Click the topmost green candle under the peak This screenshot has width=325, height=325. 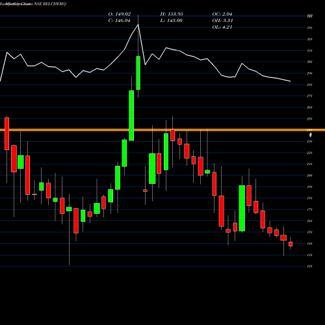(x=138, y=73)
